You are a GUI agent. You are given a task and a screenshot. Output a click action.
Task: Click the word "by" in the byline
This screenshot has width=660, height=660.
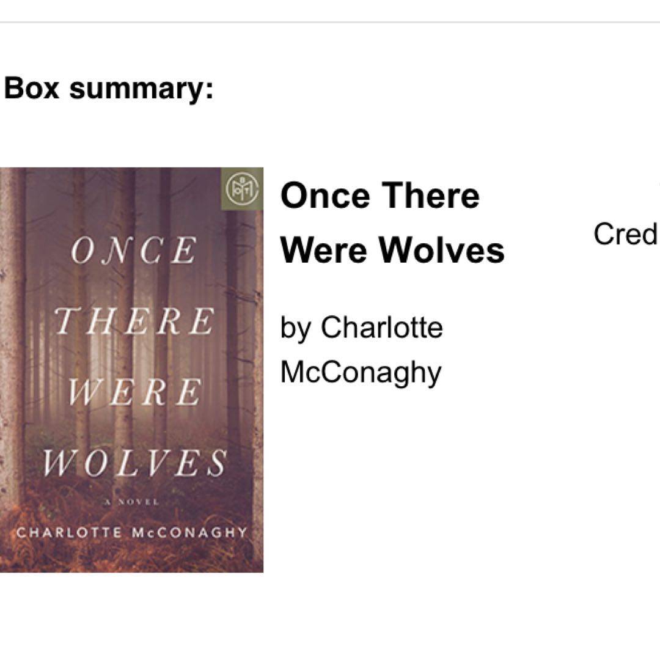(296, 328)
